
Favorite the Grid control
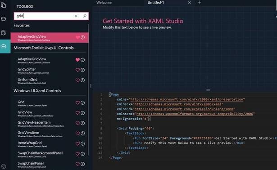pyautogui.click(x=77, y=103)
